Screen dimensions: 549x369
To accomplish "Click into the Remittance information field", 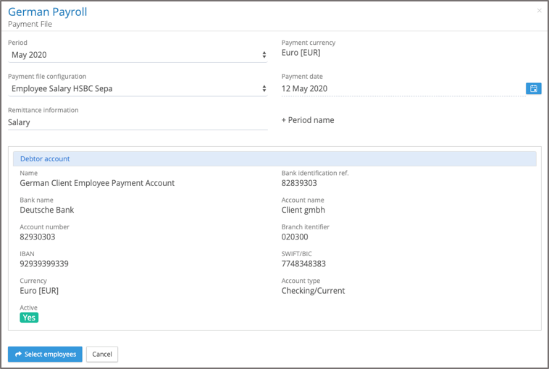I will tap(138, 123).
